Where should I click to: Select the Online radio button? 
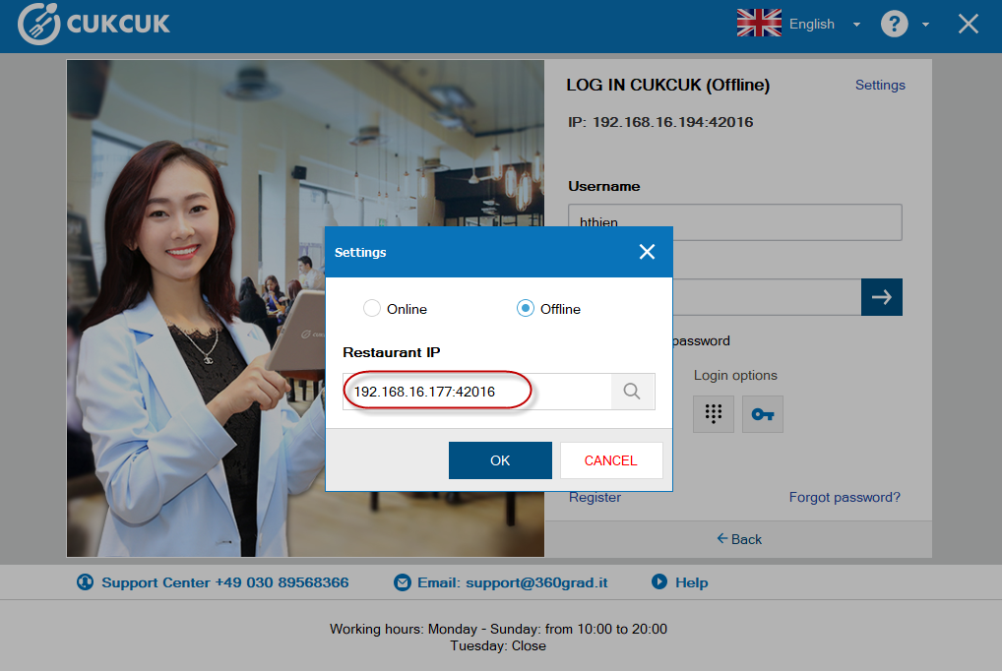372,309
